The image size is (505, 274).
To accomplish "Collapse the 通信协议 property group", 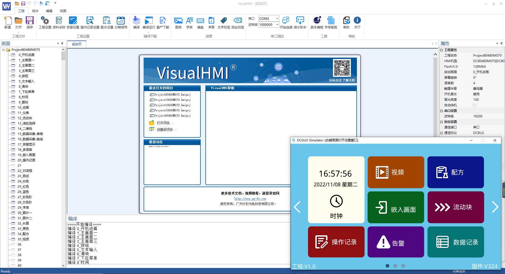I will pyautogui.click(x=442, y=133).
